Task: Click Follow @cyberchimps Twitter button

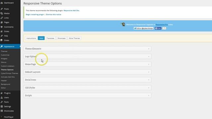Action: click(x=143, y=28)
